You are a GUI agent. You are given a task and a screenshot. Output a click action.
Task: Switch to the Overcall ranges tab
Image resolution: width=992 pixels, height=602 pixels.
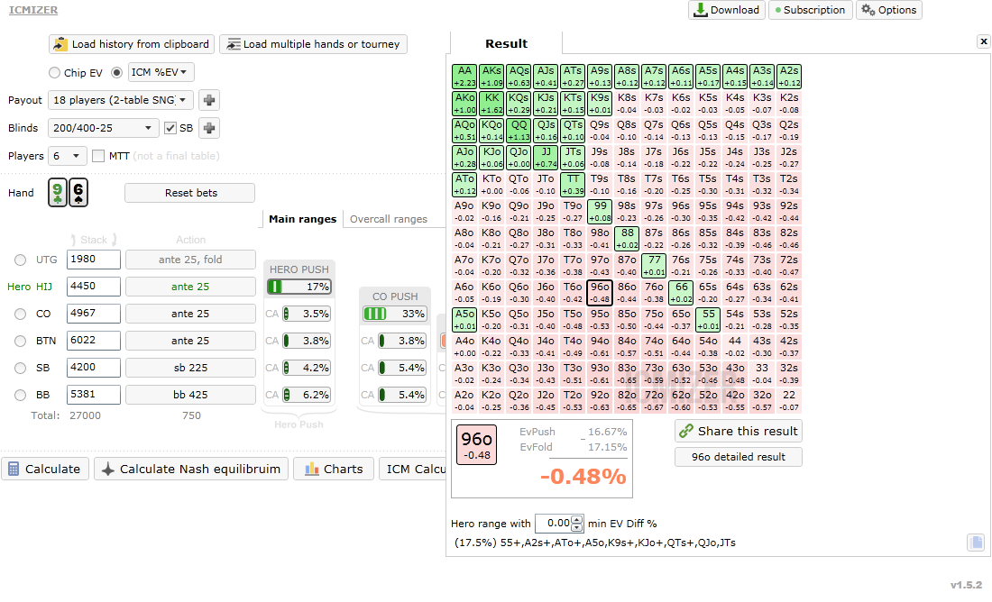click(388, 219)
